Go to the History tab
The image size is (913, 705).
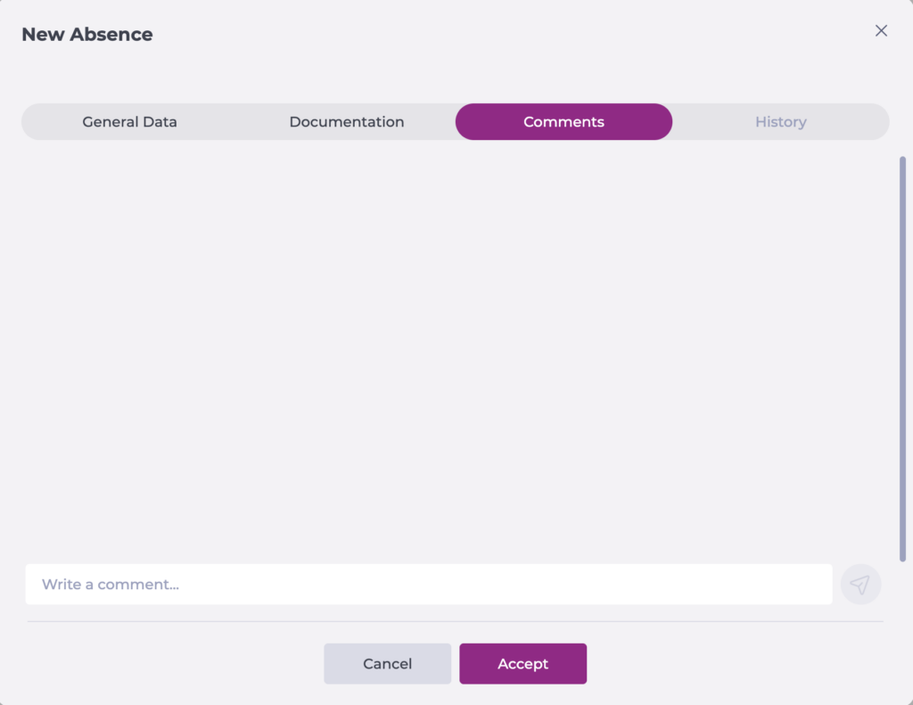click(x=780, y=122)
